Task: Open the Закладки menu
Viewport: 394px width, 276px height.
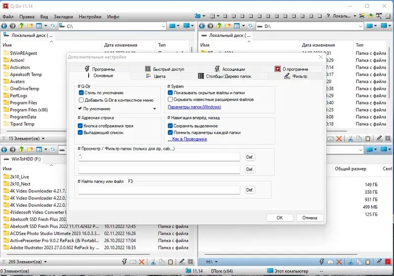Action: [x=63, y=17]
